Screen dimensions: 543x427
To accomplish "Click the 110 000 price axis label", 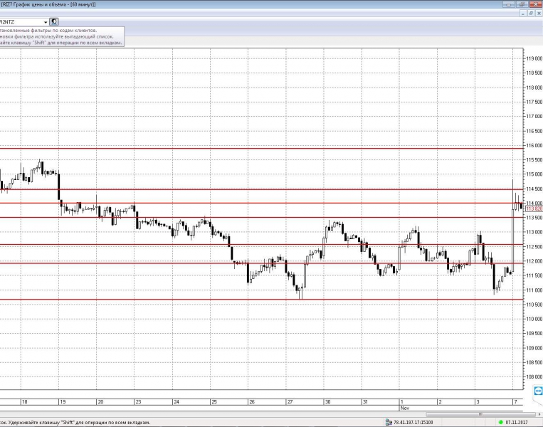I will point(534,319).
